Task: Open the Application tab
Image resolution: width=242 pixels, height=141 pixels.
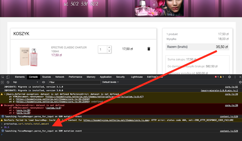Action: pyautogui.click(x=105, y=77)
